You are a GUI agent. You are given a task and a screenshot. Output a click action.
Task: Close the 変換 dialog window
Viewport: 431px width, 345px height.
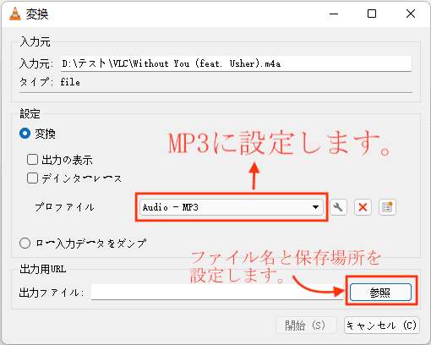click(411, 14)
